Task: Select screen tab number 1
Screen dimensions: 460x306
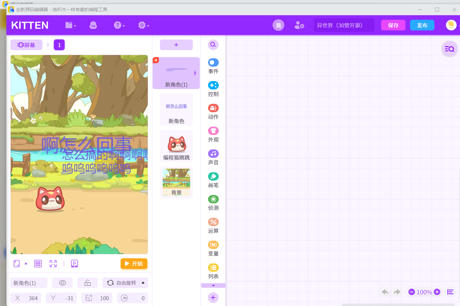Action: (59, 45)
